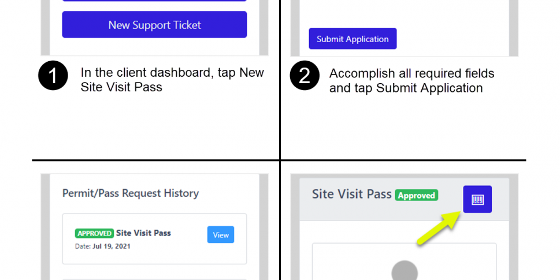This screenshot has width=560, height=280.
Task: Click the black step 1 number circle
Action: 53,76
